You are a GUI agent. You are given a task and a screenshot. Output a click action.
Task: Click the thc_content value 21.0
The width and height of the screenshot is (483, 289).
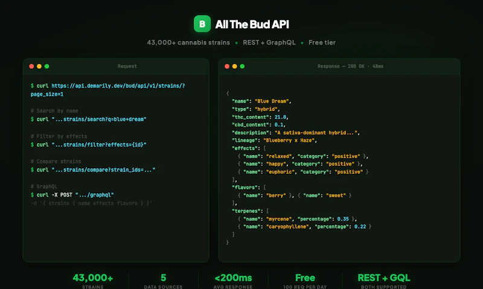click(x=280, y=117)
